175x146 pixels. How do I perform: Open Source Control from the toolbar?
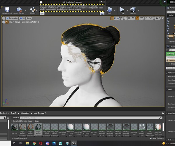(19, 11)
